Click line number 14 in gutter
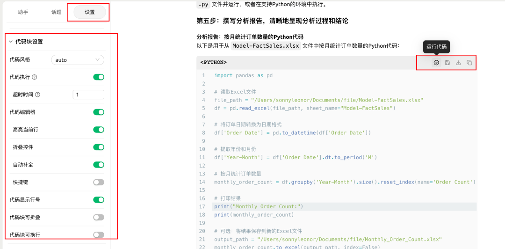The height and width of the screenshot is (249, 505). tap(202, 182)
